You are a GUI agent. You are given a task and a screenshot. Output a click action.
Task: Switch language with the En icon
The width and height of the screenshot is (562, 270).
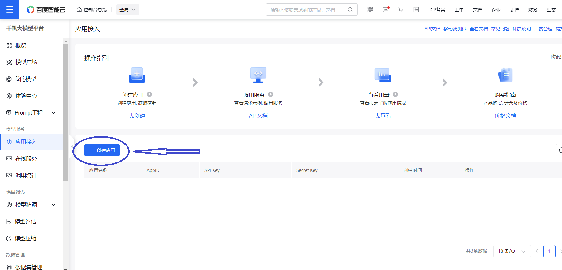[x=416, y=10]
